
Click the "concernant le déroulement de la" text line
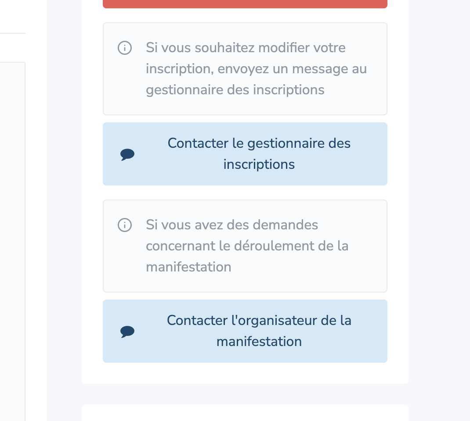coord(247,246)
